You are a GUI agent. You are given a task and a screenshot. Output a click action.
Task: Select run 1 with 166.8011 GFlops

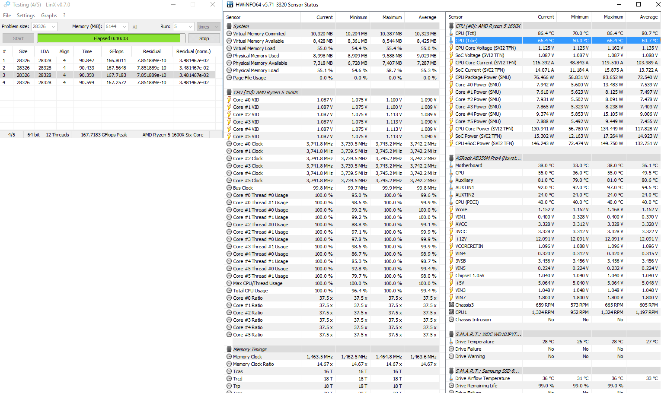coord(108,60)
